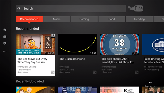Focus the Search field
This screenshot has width=164, height=93.
(71, 9)
